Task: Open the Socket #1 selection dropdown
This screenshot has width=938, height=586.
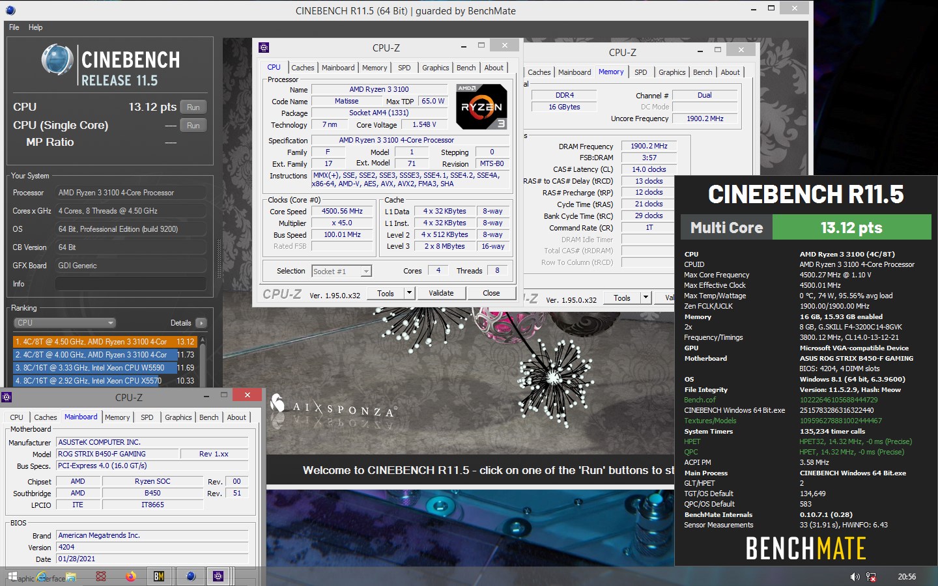Action: [x=341, y=272]
